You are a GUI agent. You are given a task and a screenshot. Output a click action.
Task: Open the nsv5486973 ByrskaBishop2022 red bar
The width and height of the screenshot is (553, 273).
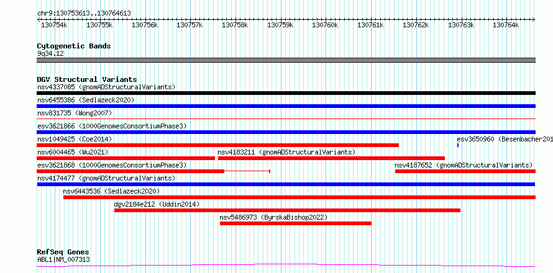pos(296,223)
